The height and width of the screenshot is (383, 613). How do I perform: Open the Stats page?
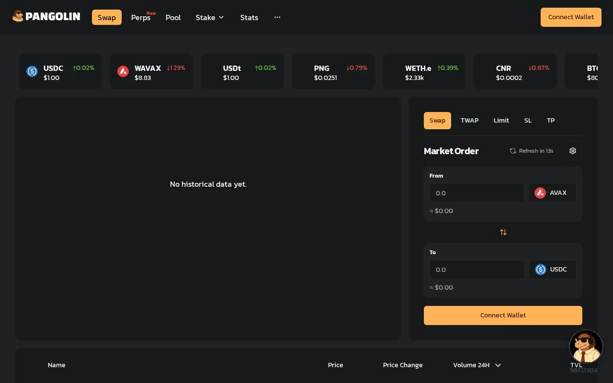point(249,17)
